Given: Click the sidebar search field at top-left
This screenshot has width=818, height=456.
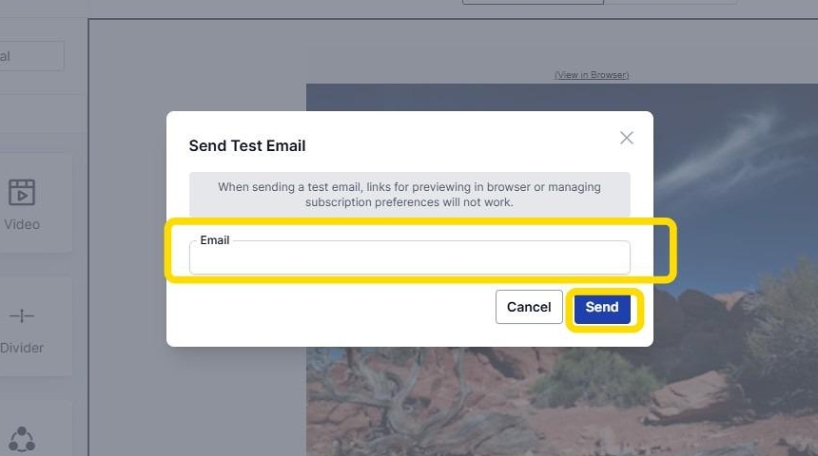Looking at the screenshot, I should click(x=31, y=56).
